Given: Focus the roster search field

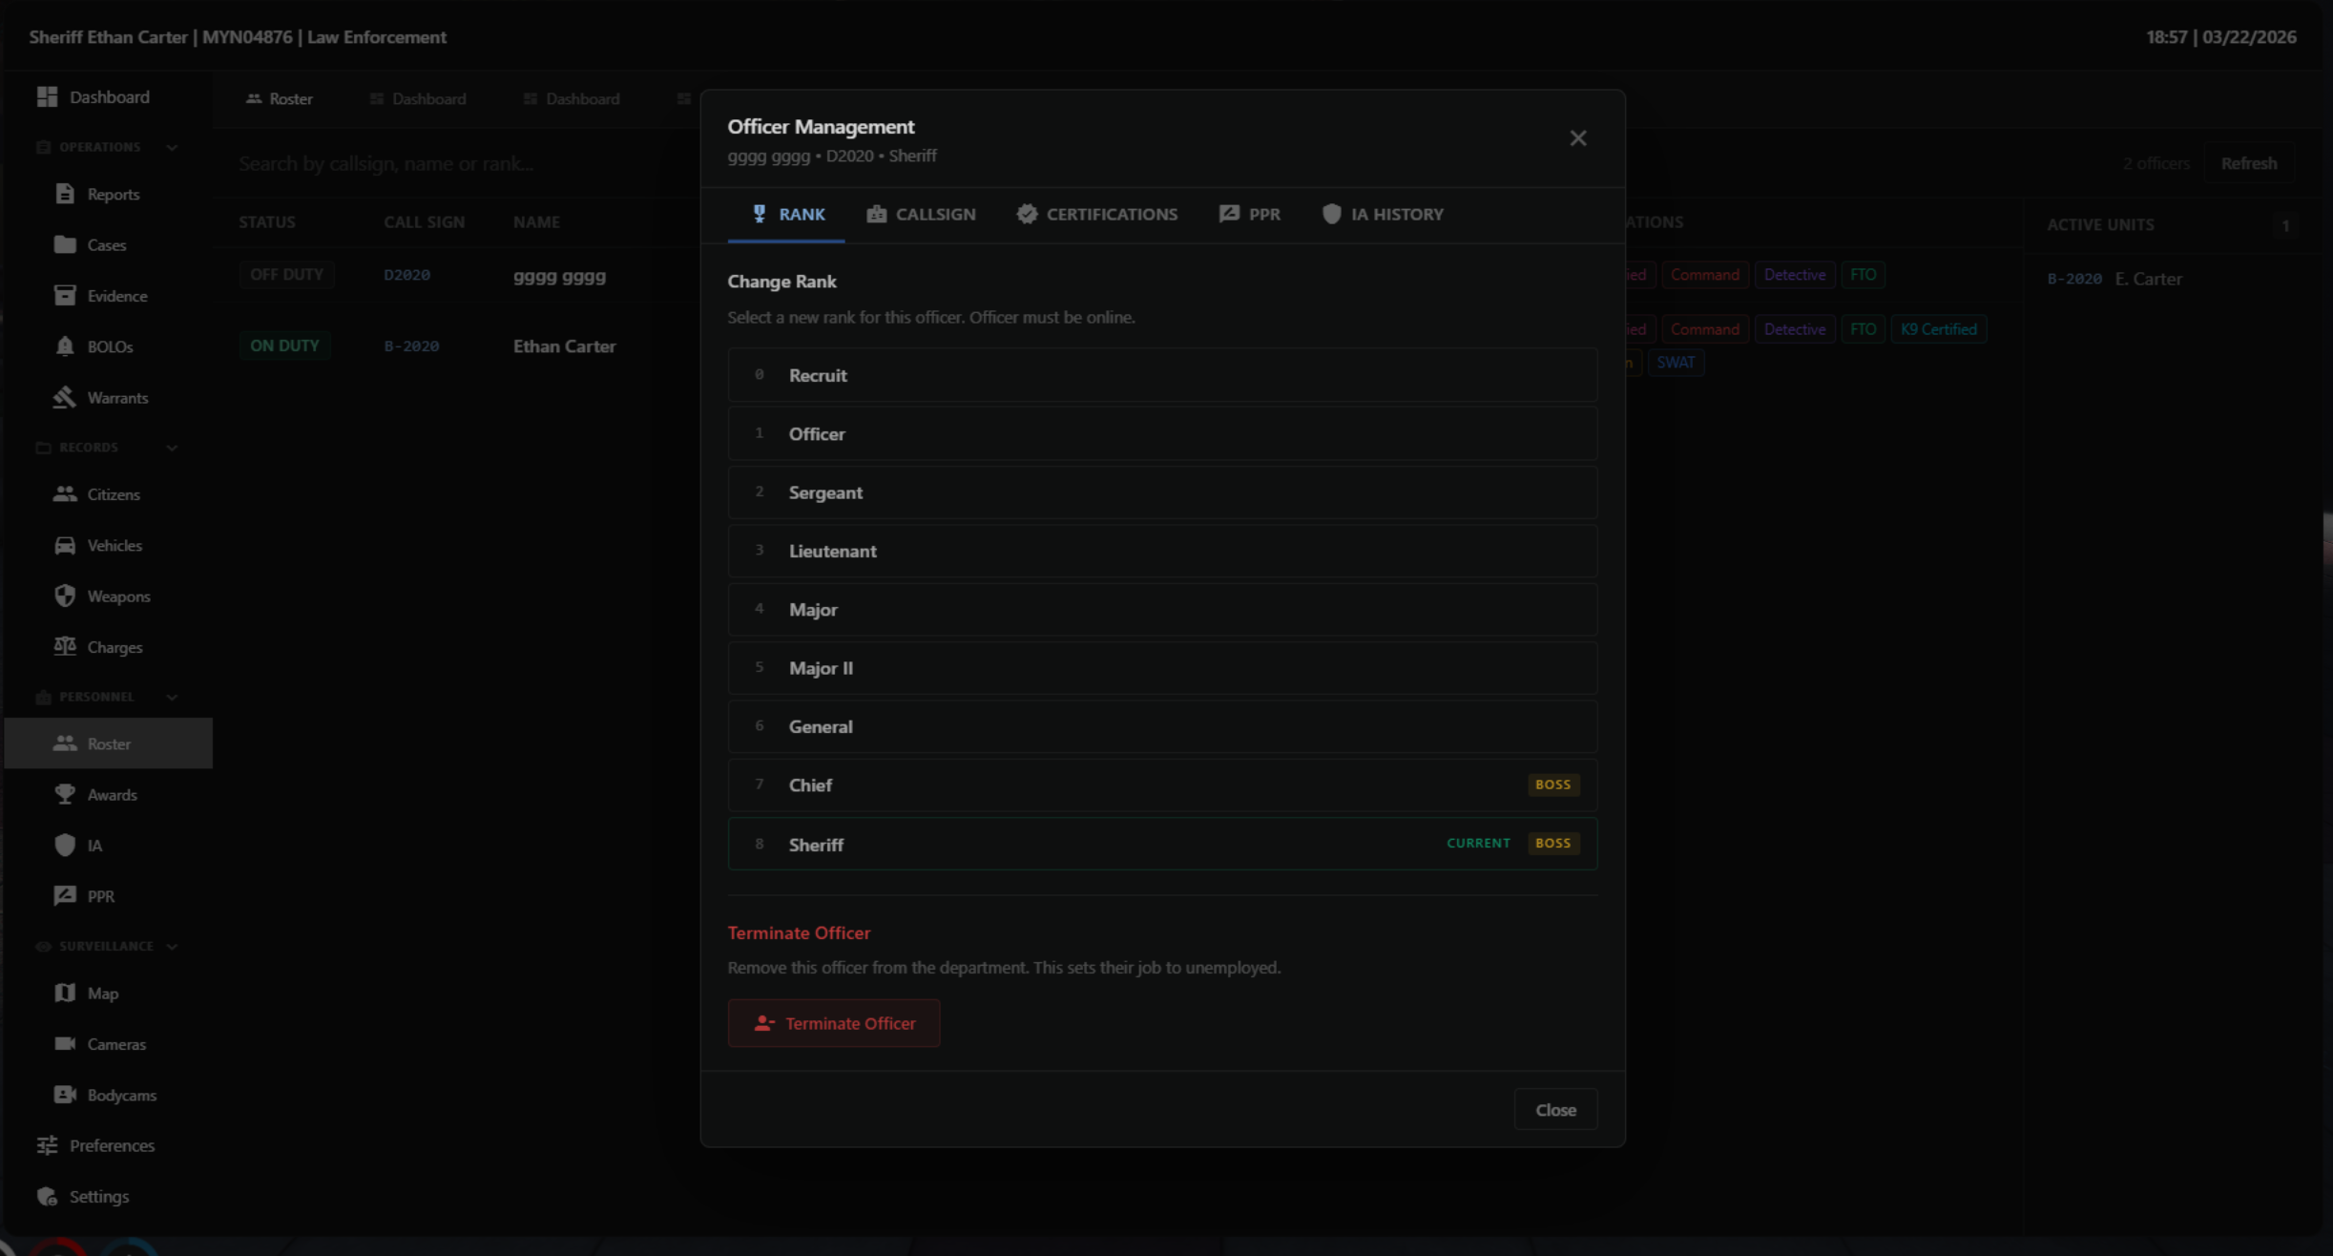Looking at the screenshot, I should point(458,163).
